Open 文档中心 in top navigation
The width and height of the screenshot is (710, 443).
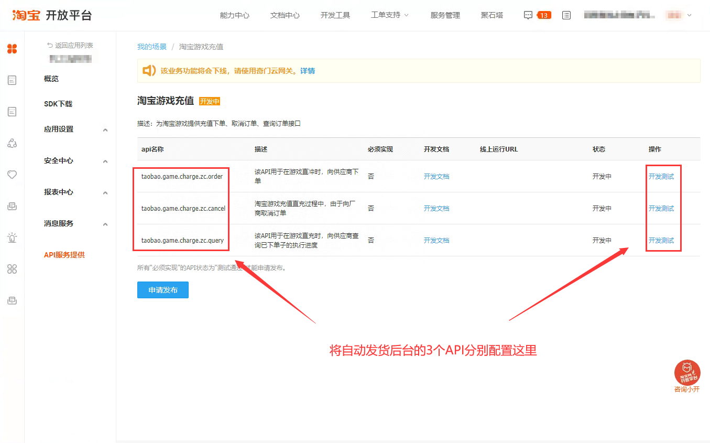(285, 15)
